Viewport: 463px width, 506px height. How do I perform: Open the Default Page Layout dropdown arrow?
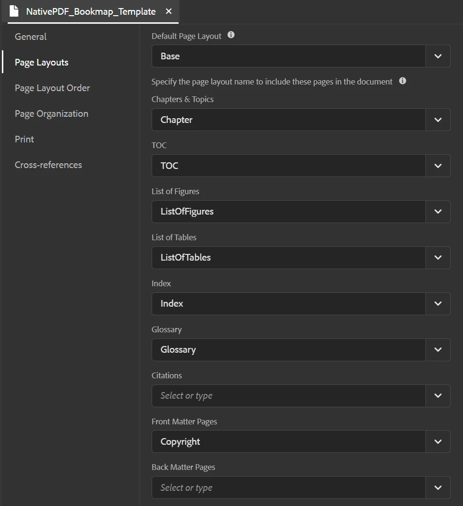pyautogui.click(x=438, y=56)
